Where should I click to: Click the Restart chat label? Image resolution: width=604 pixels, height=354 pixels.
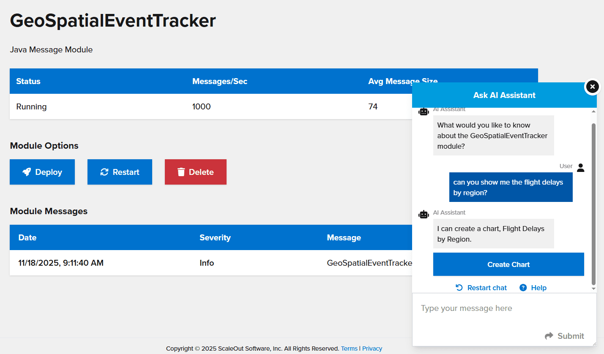coord(486,288)
